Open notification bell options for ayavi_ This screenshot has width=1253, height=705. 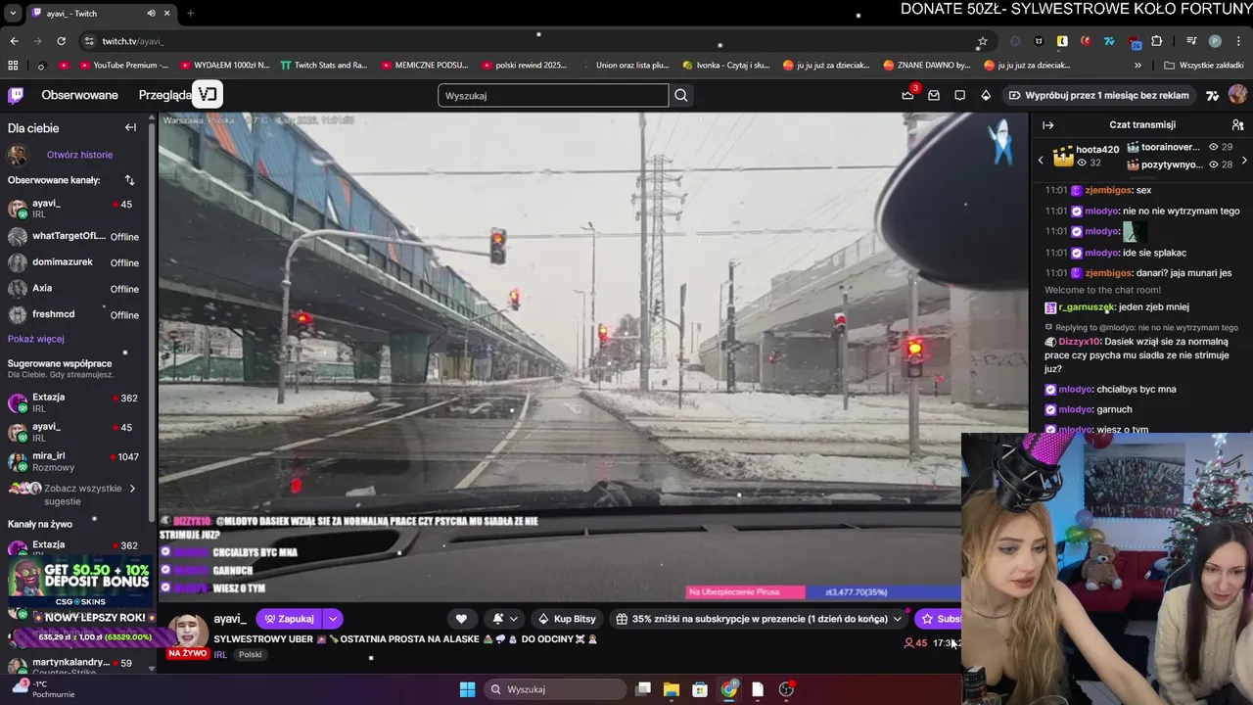pos(503,619)
